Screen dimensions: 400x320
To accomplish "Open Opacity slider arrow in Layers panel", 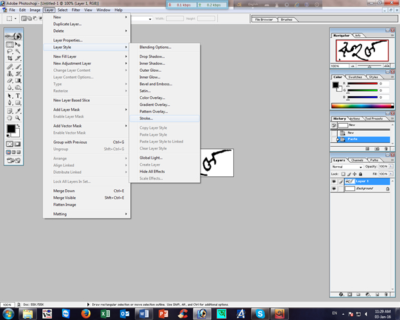I will pos(390,166).
